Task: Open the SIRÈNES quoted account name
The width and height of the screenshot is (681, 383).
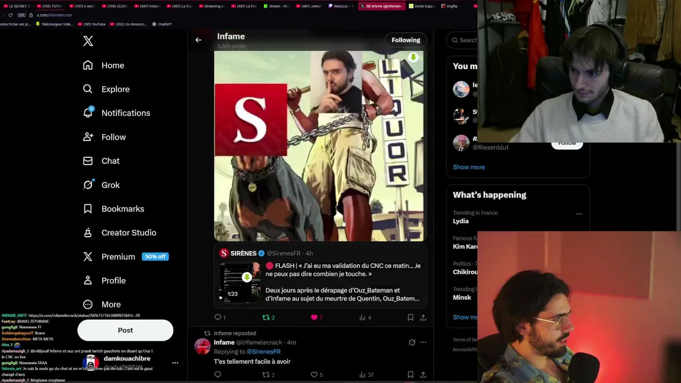Action: pos(243,253)
